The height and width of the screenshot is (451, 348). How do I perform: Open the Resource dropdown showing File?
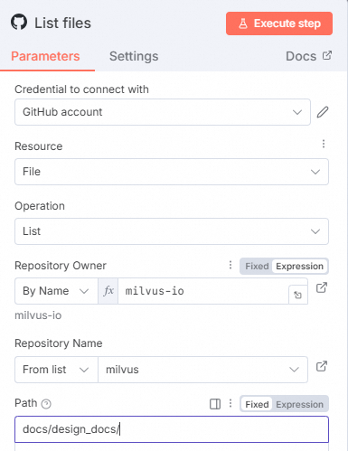pyautogui.click(x=172, y=172)
